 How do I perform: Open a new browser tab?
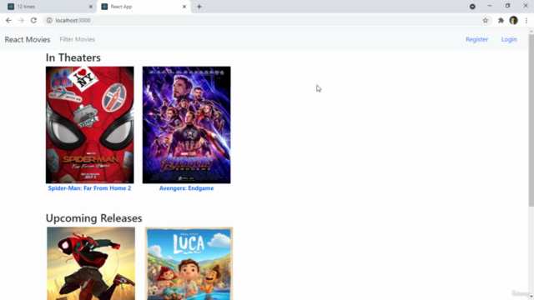(199, 7)
